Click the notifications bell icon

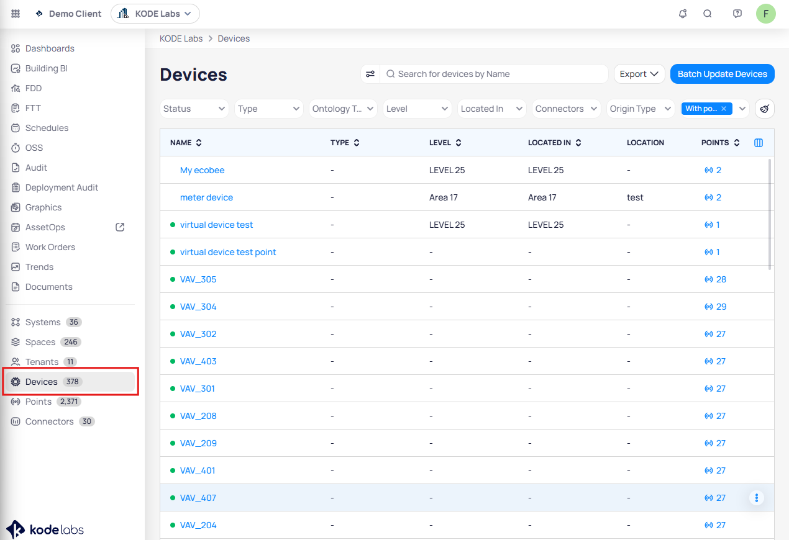(683, 14)
